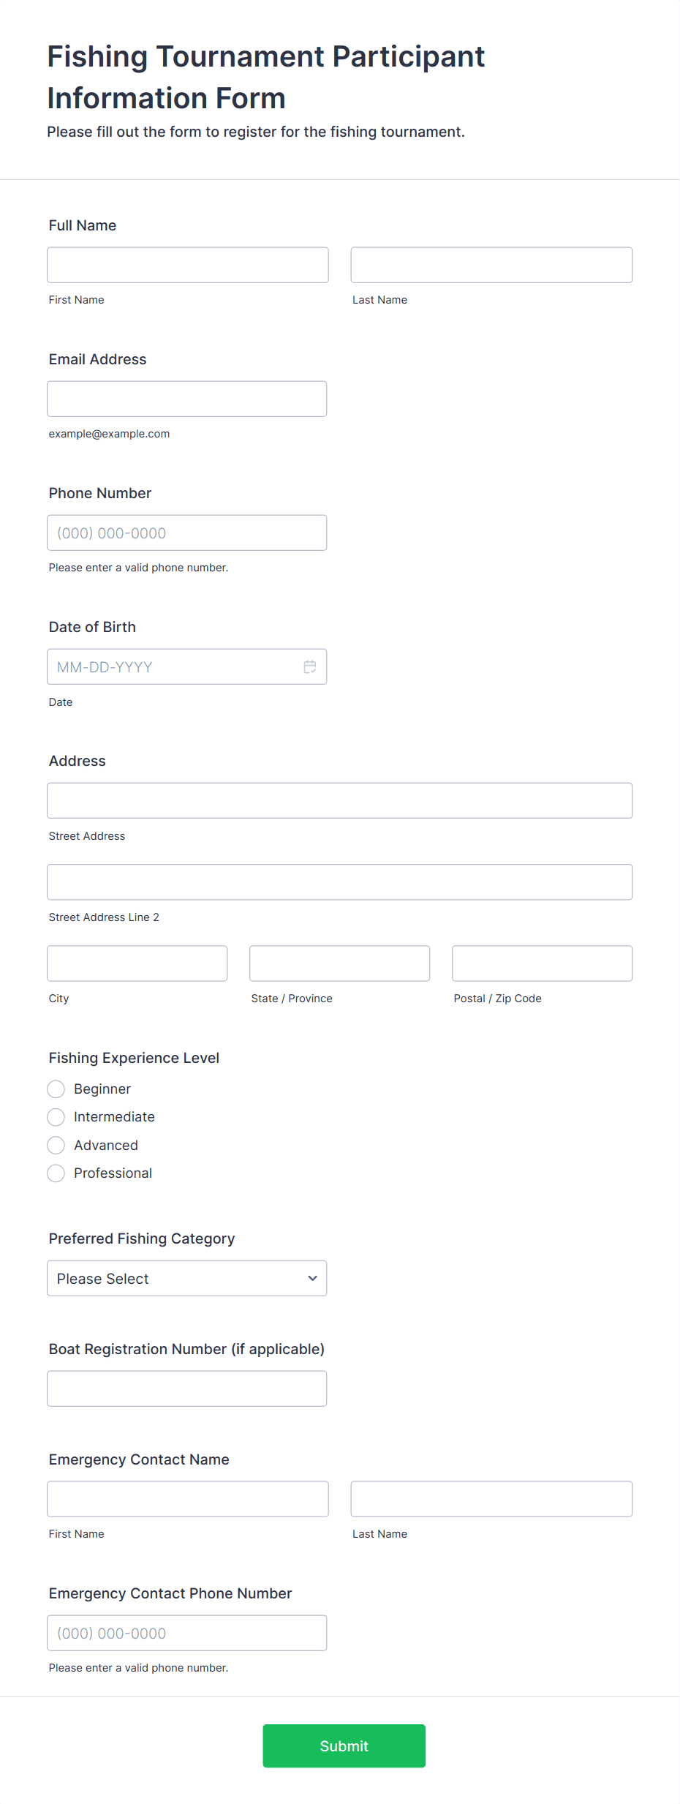Click the Emergency Contact Phone Number input
This screenshot has width=680, height=1804.
tap(186, 1632)
